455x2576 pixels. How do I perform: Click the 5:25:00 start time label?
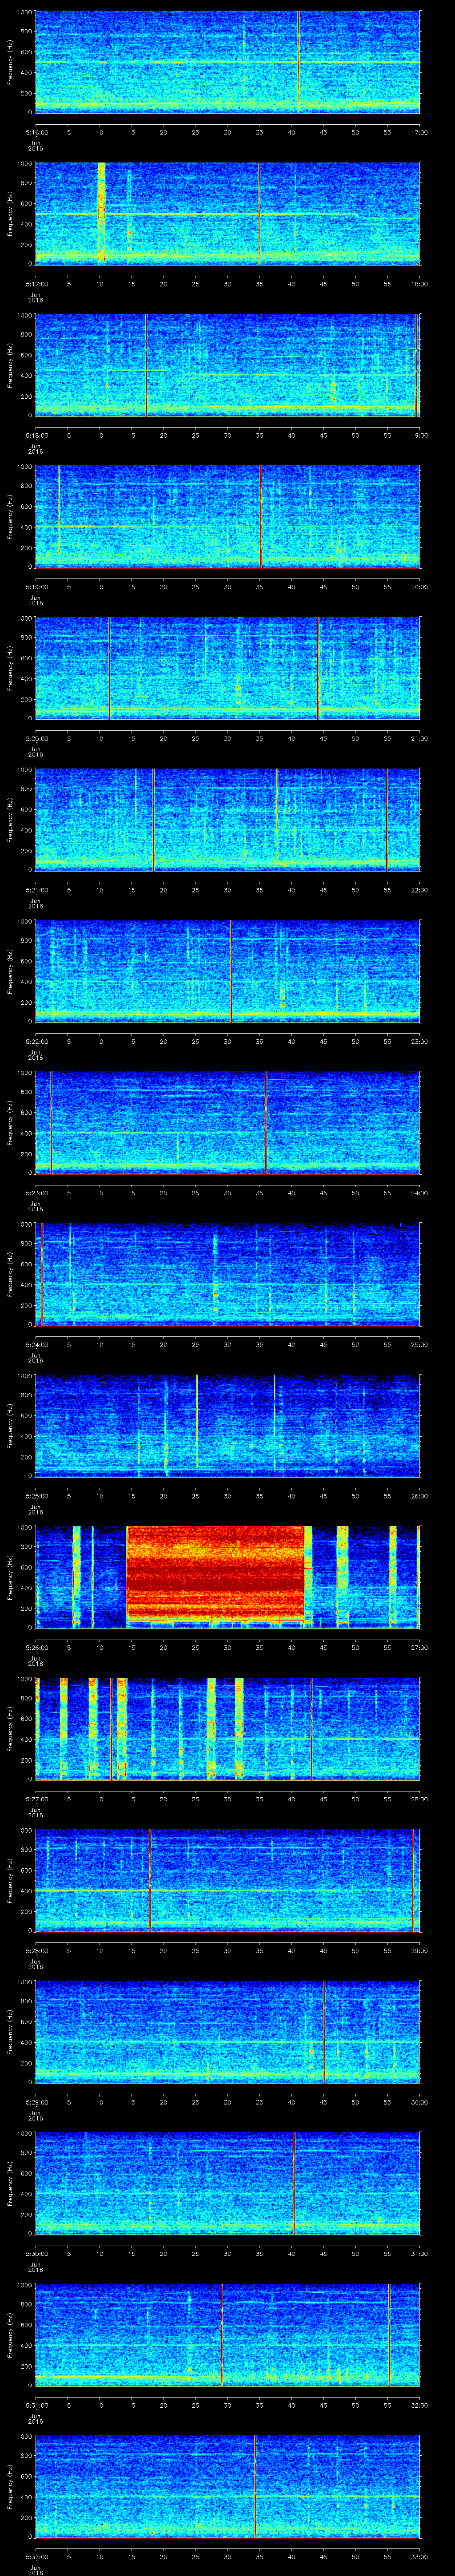[x=36, y=1496]
